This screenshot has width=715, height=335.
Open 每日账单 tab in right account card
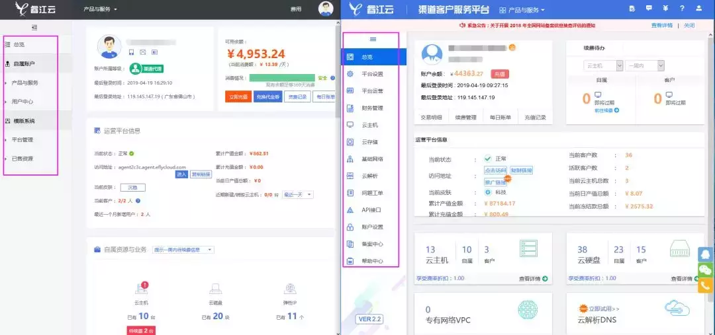(x=501, y=117)
